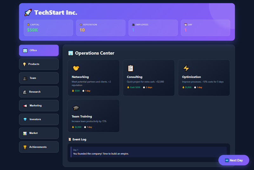Click the reputation value 10

coord(82,30)
